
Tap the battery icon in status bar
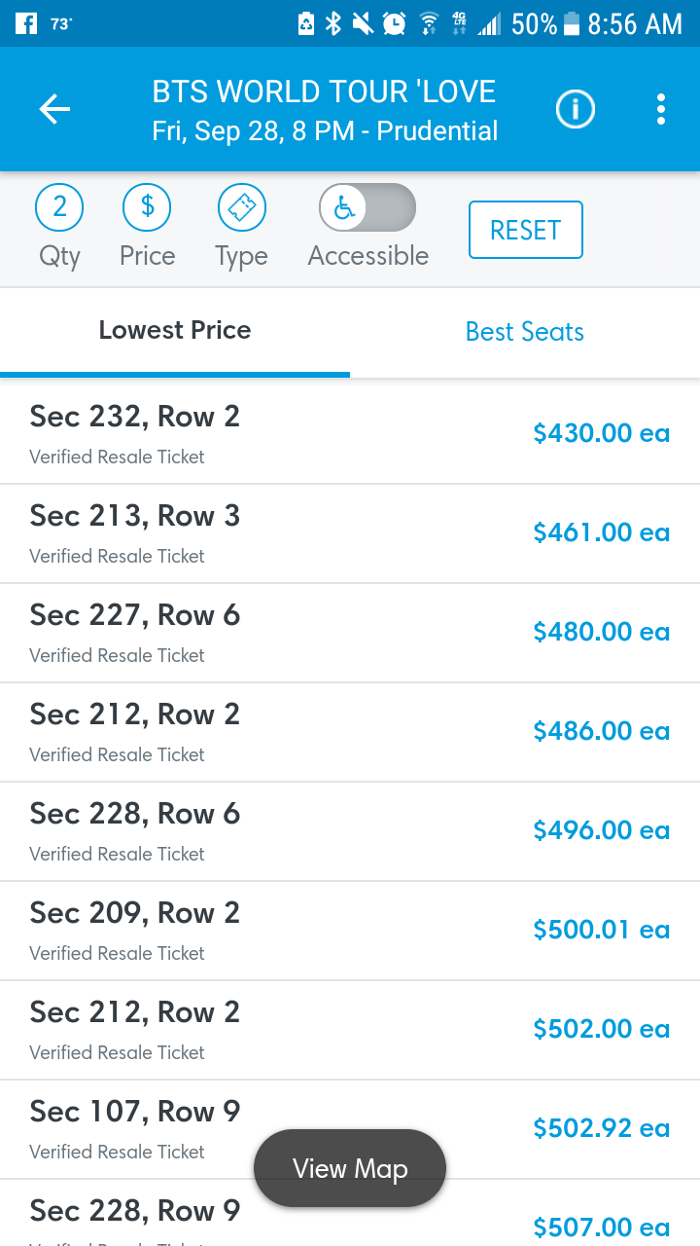tap(572, 23)
